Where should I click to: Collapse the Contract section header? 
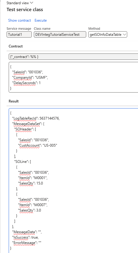tap(16, 46)
